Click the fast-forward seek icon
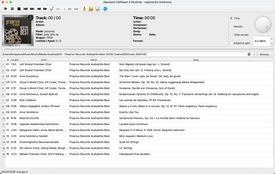 click(x=45, y=9)
